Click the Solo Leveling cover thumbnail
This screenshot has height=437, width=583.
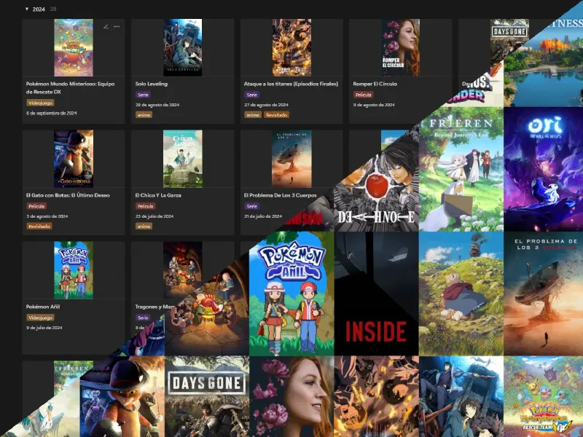[182, 47]
